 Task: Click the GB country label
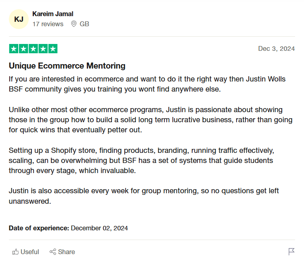[84, 24]
